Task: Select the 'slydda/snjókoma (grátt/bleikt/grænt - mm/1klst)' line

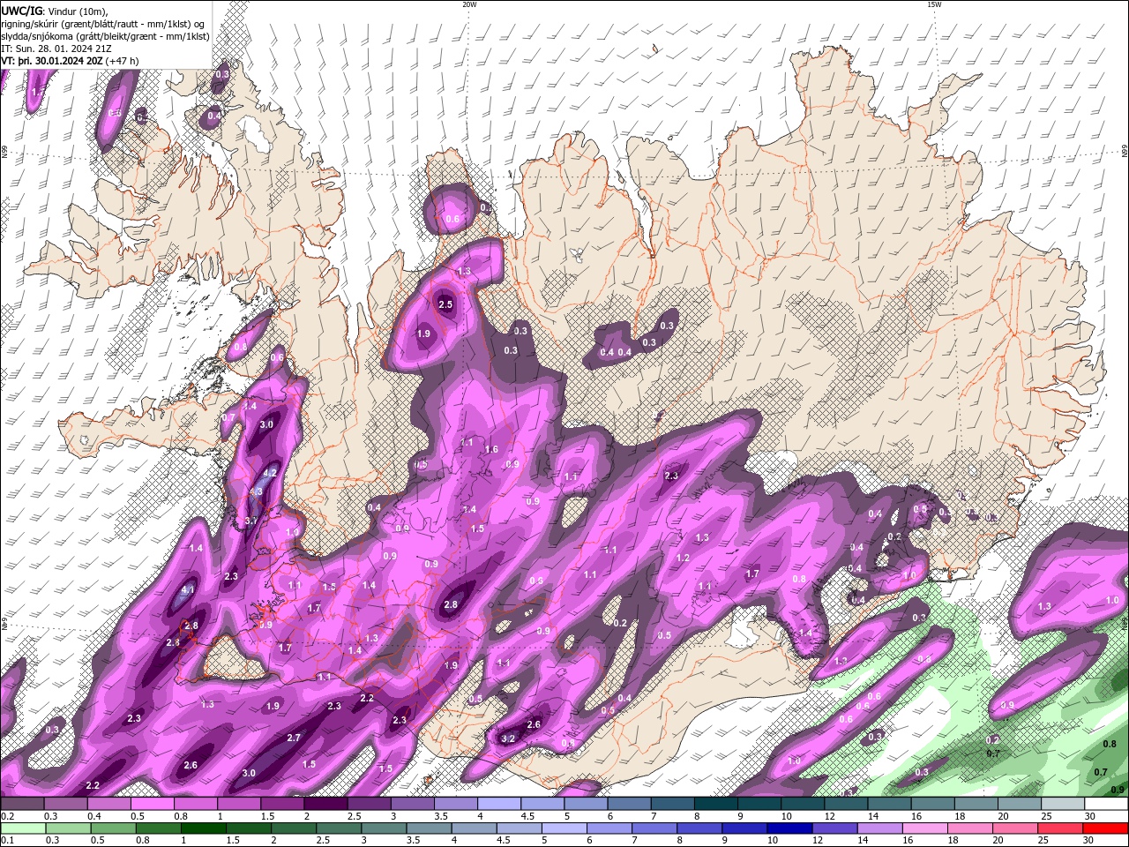Action: coord(105,36)
